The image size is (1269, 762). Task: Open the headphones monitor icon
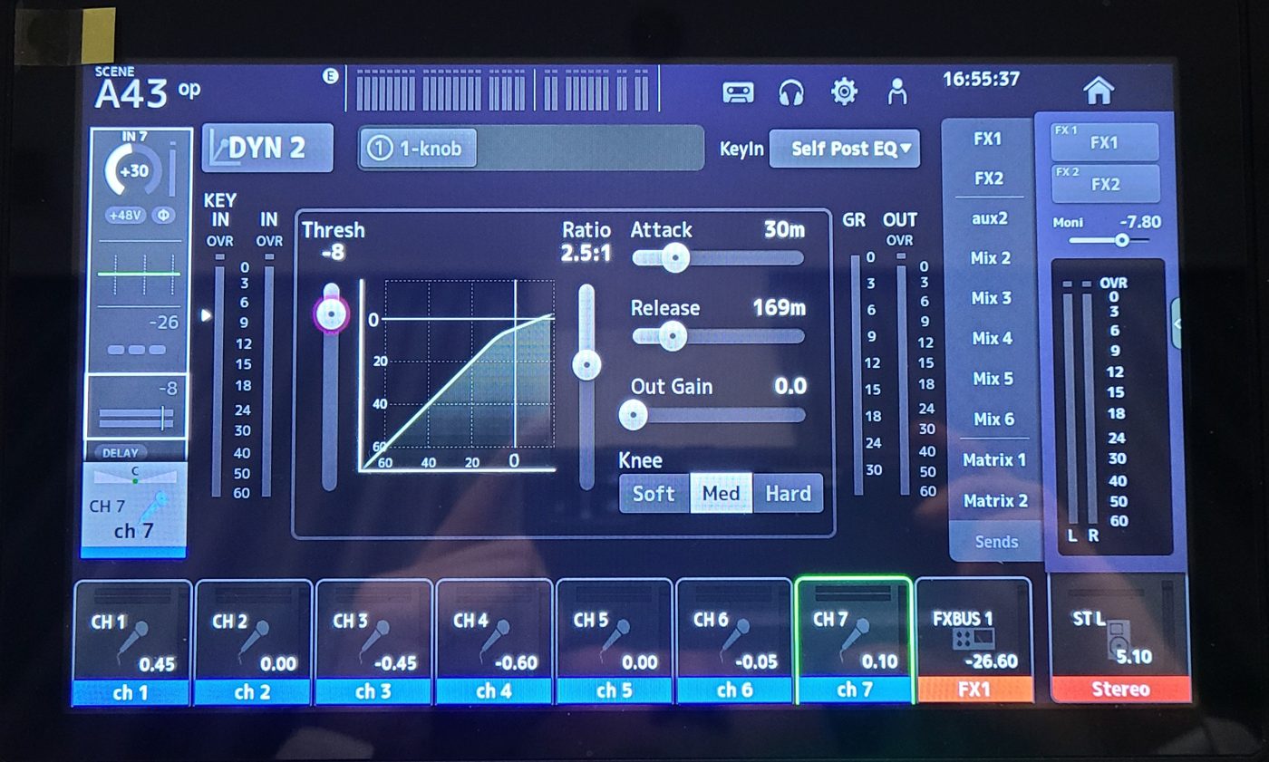[791, 92]
